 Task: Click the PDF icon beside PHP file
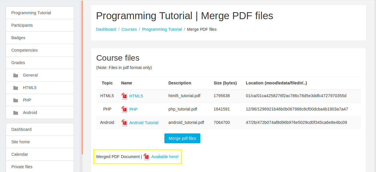pos(124,109)
